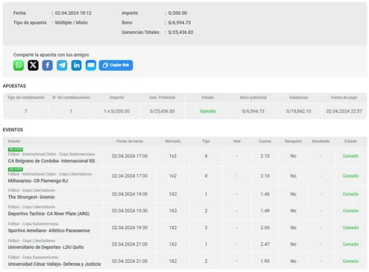The width and height of the screenshot is (369, 272).
Task: Click Gan. Potencial value S/25,436.83
Action: coord(162,111)
